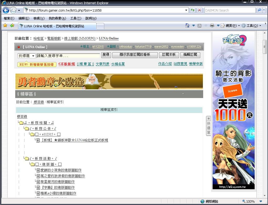Open the zoom level 100% dropdown arrow
Image resolution: width=268 pixels, height=205 pixels.
(261, 201)
